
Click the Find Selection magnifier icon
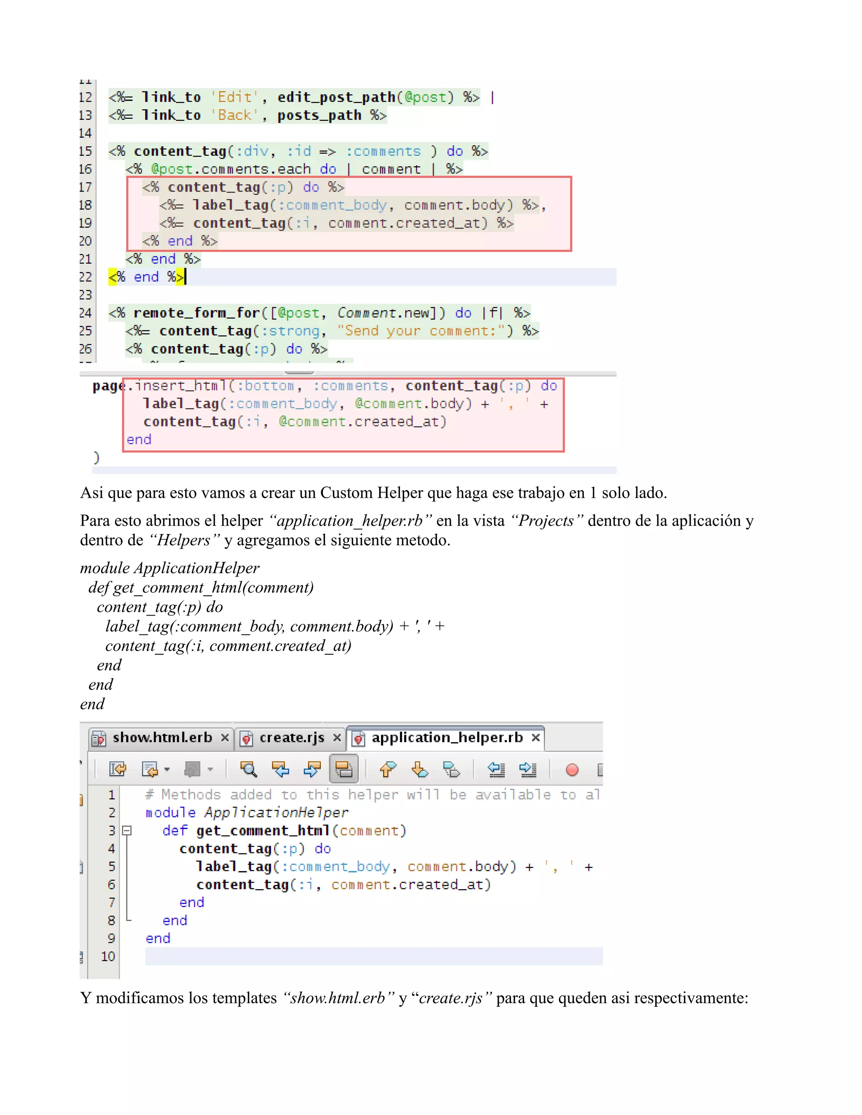[x=249, y=769]
